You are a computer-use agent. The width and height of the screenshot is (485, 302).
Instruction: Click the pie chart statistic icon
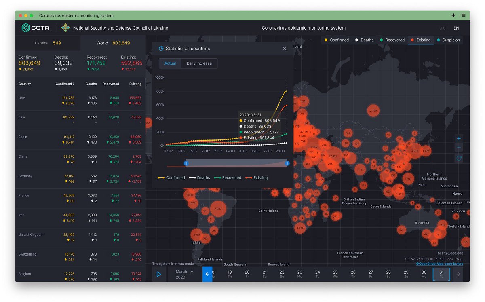pyautogui.click(x=161, y=49)
